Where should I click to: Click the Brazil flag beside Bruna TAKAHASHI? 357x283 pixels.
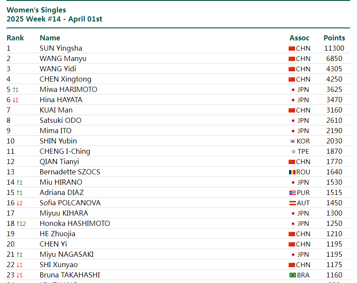[292, 275]
